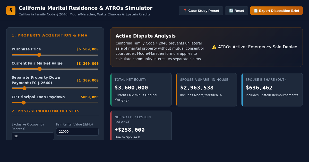Click the Exclusive Occupancy months field
Screen dimensions: 309x162
point(33,136)
